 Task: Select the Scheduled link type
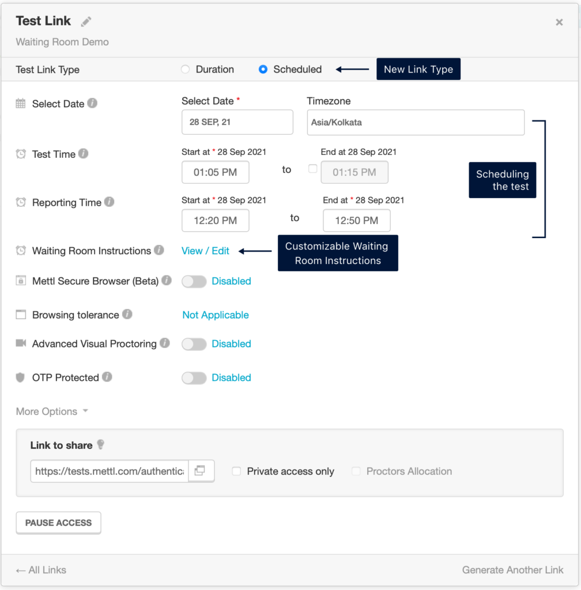[x=263, y=70]
